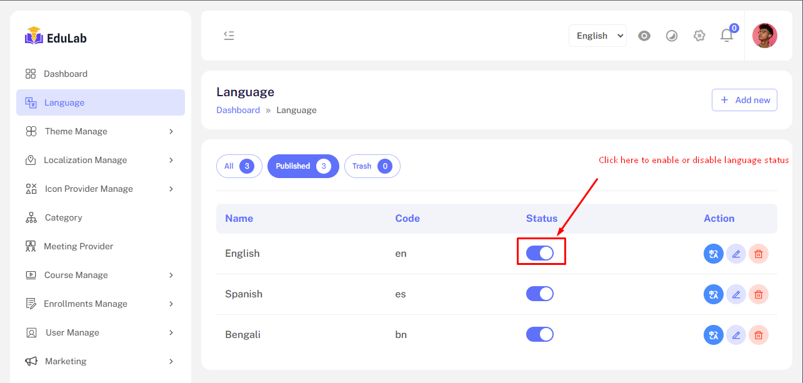Open the English language dropdown in header
The image size is (803, 383).
point(597,36)
